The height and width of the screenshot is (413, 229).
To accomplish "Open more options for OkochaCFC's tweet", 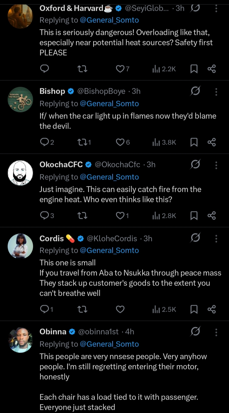I will [x=216, y=165].
